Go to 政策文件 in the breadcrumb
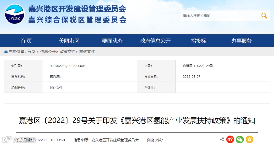 (67, 51)
